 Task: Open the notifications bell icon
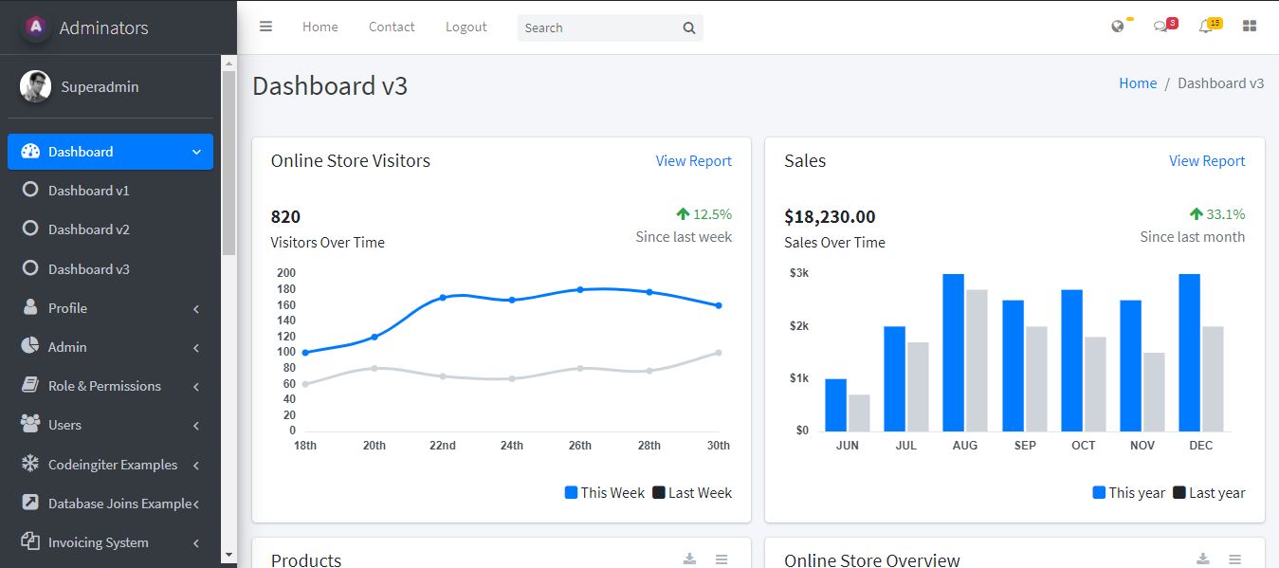tap(1205, 27)
